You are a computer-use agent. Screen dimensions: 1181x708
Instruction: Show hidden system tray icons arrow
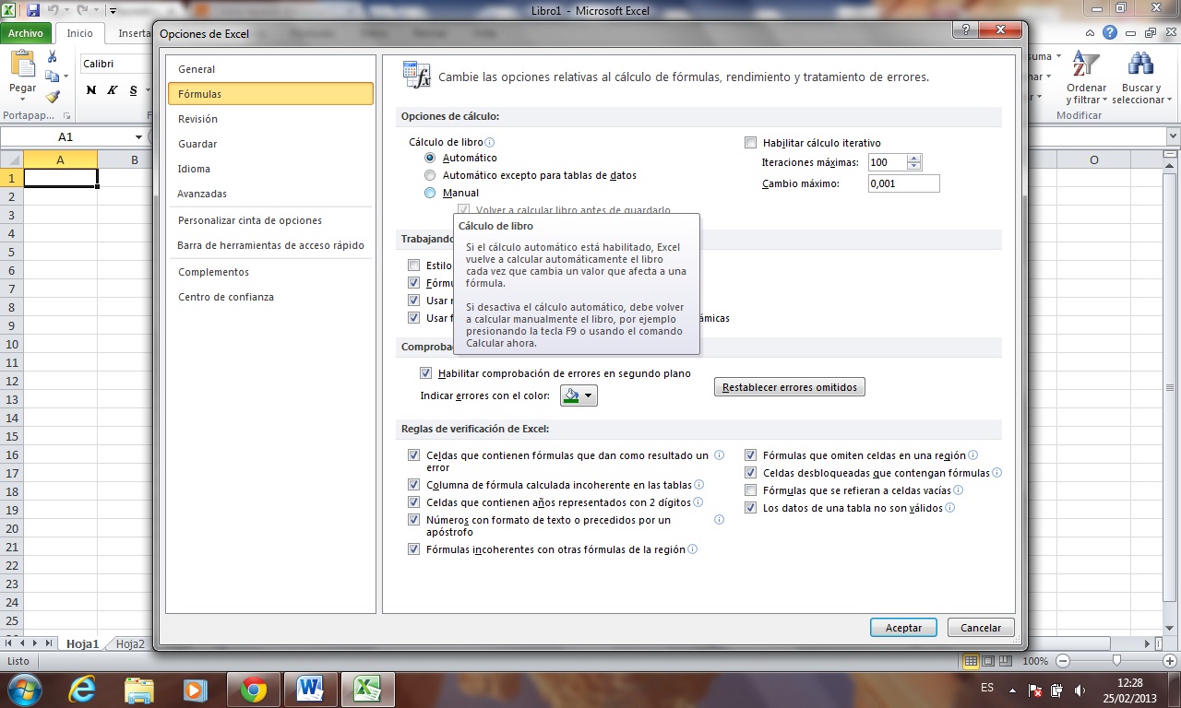click(x=1013, y=690)
